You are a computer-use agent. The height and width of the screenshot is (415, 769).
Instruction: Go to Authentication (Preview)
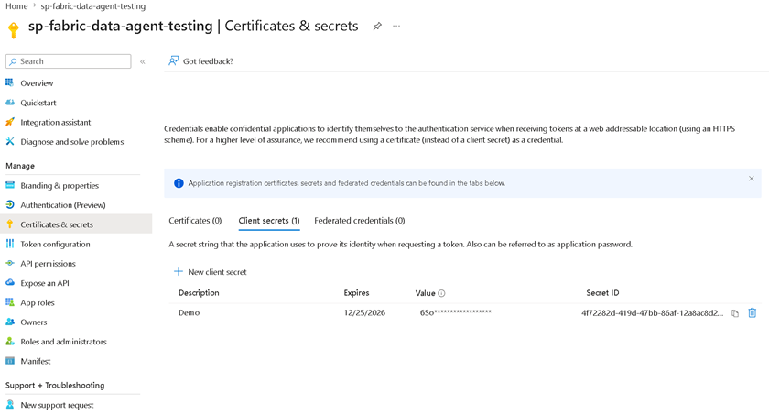point(63,205)
